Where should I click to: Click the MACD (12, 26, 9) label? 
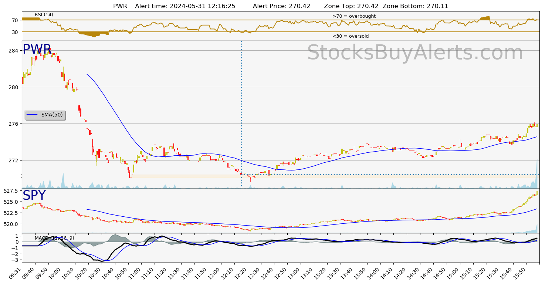[x=54, y=238]
